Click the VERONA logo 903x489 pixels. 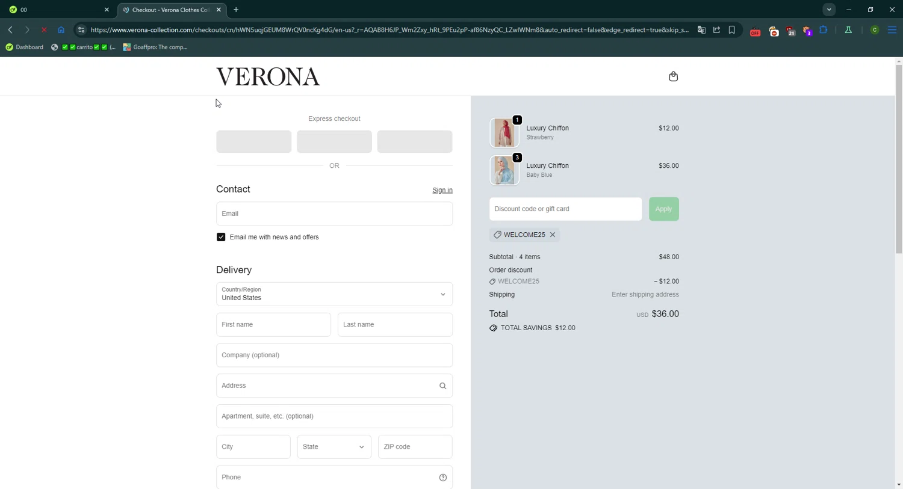coord(268,76)
